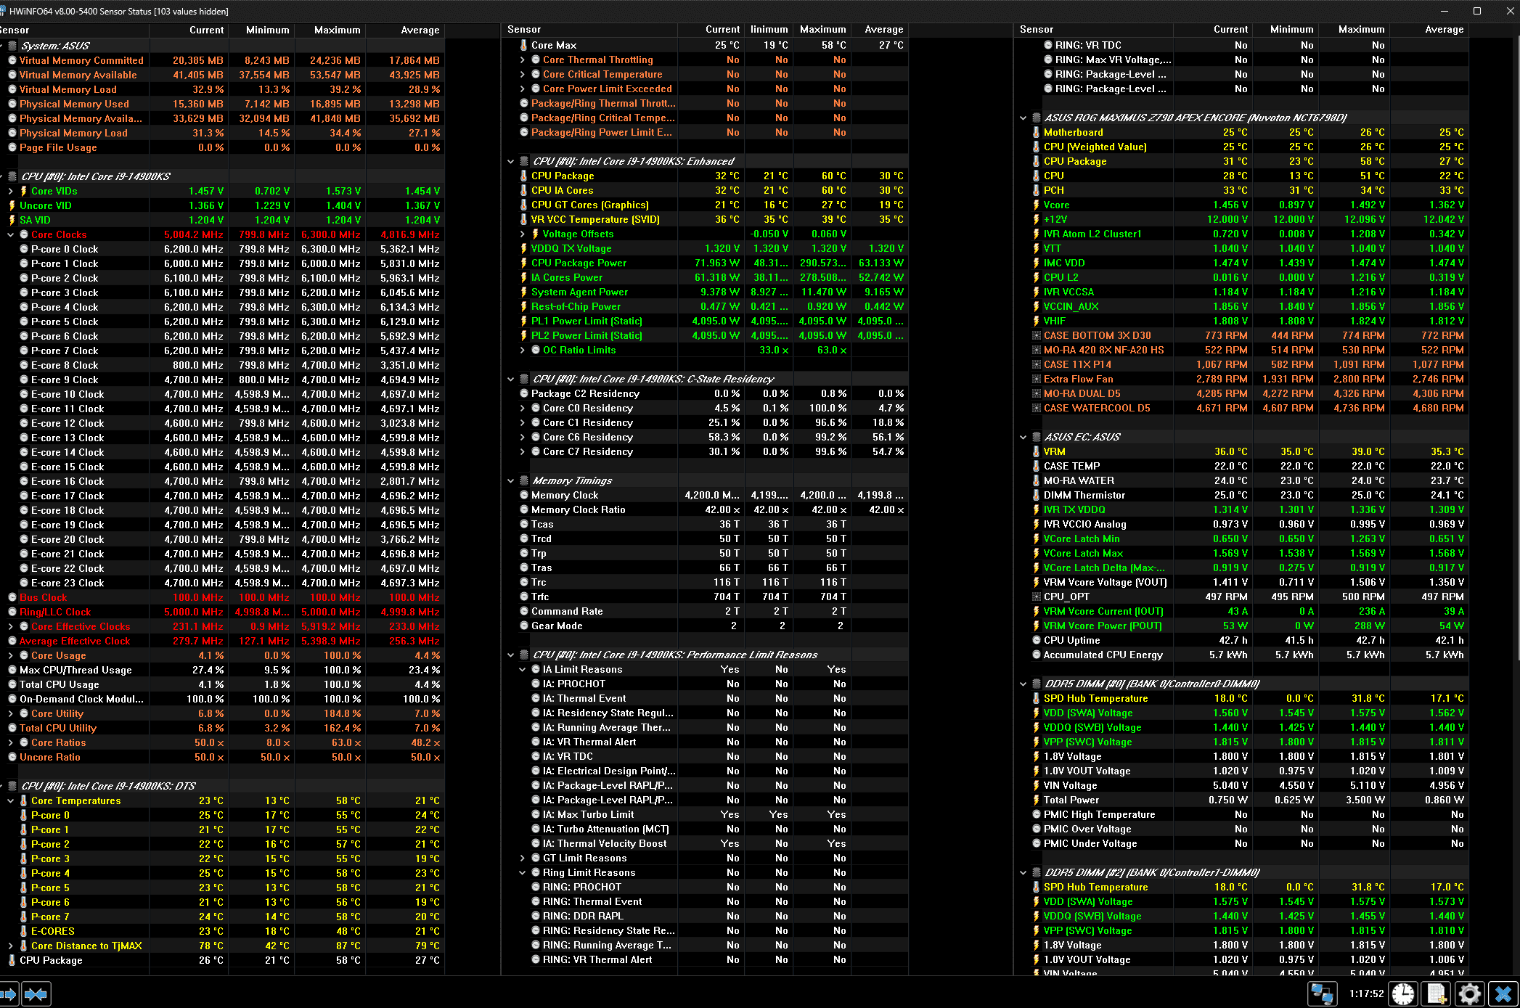1520x1008 pixels.
Task: Select VRM Vcore Current (IOUT) row
Action: point(1243,611)
